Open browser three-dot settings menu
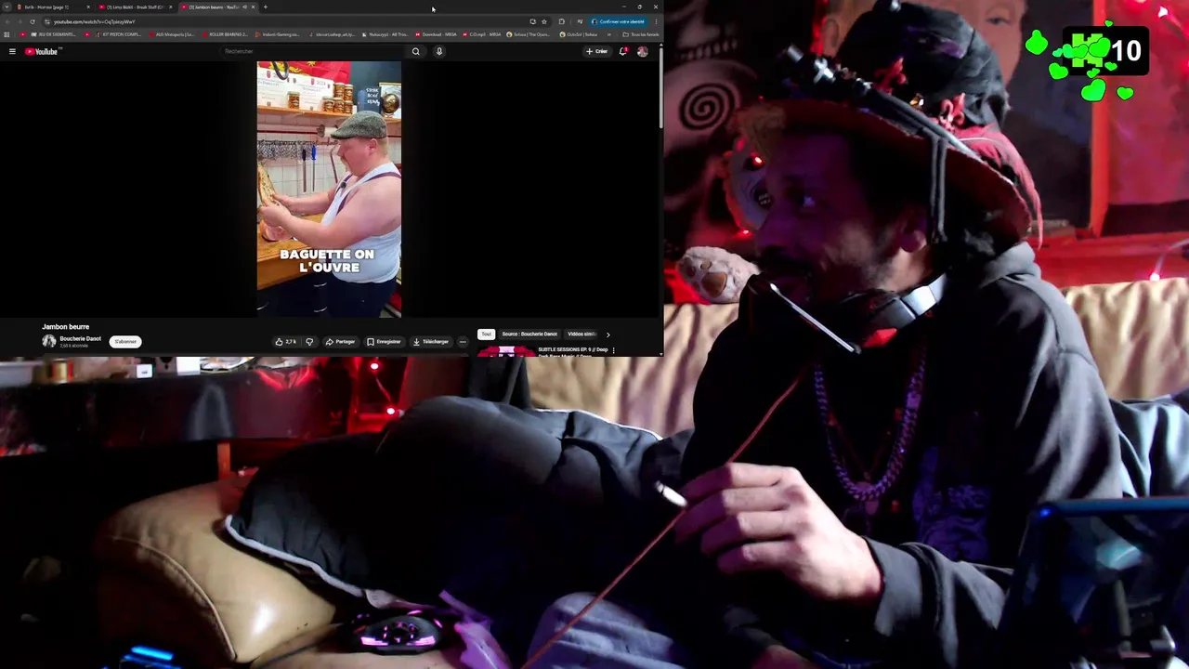Screen dimensions: 1189x669 656,21
